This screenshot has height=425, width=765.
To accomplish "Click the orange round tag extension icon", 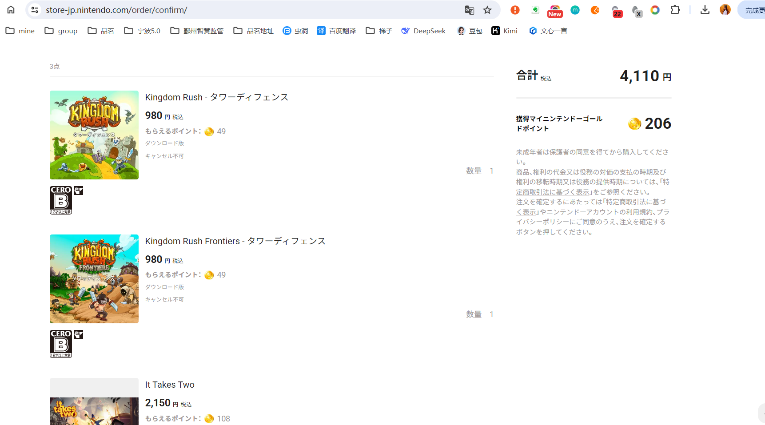I will [x=595, y=10].
